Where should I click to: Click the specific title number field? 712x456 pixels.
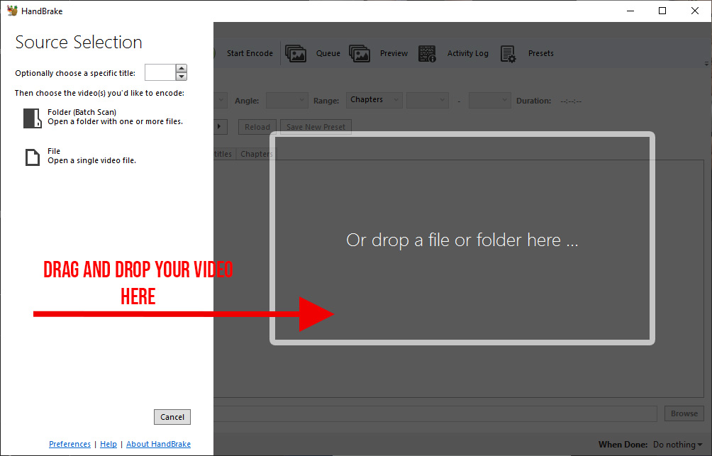pos(160,72)
